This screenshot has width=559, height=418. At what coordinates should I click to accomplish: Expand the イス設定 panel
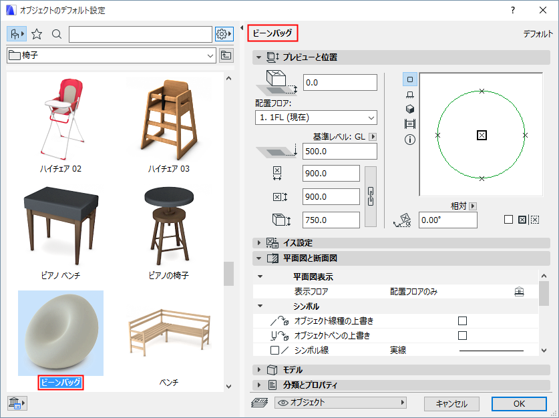click(x=259, y=242)
